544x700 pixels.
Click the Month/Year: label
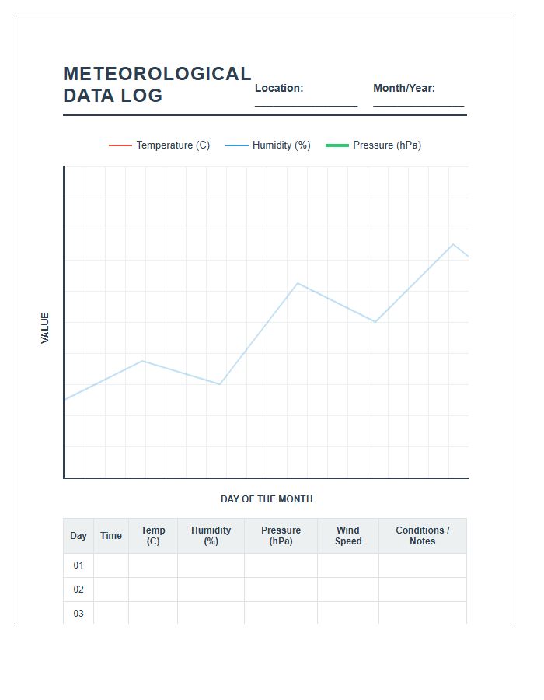404,88
